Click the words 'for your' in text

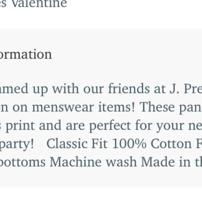(160, 126)
